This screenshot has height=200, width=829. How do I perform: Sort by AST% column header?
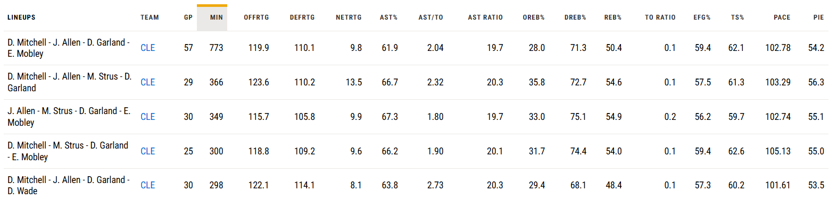click(389, 18)
